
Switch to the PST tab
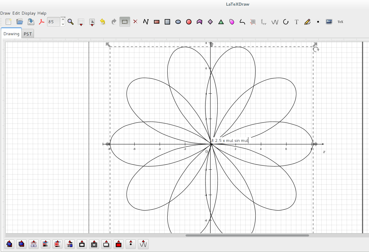pyautogui.click(x=28, y=34)
